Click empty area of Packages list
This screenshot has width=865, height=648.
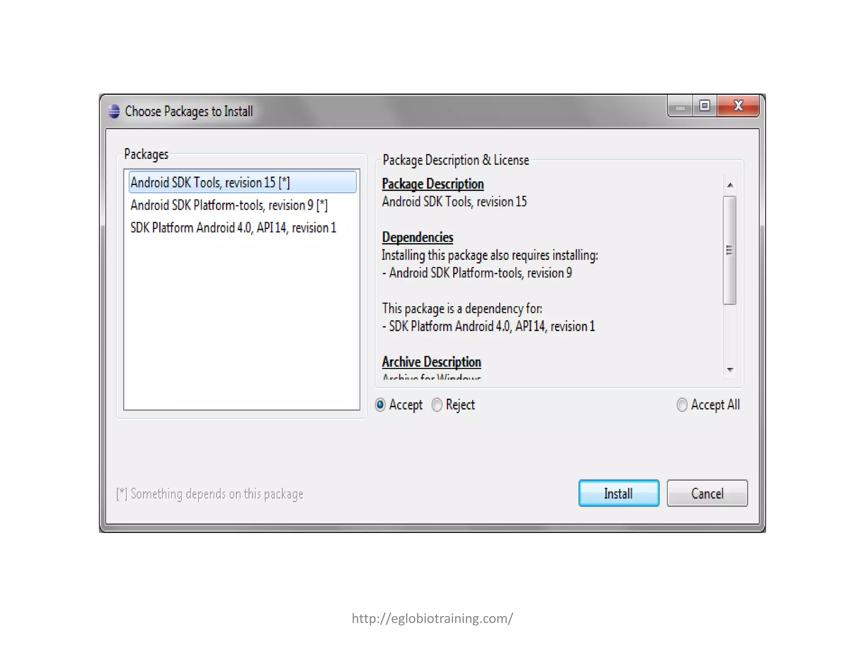click(242, 325)
